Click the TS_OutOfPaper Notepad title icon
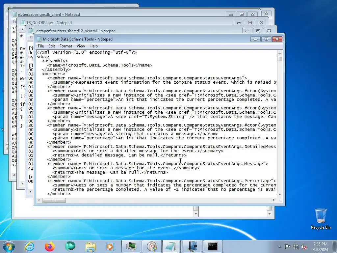This screenshot has height=253, width=337. click(23, 22)
